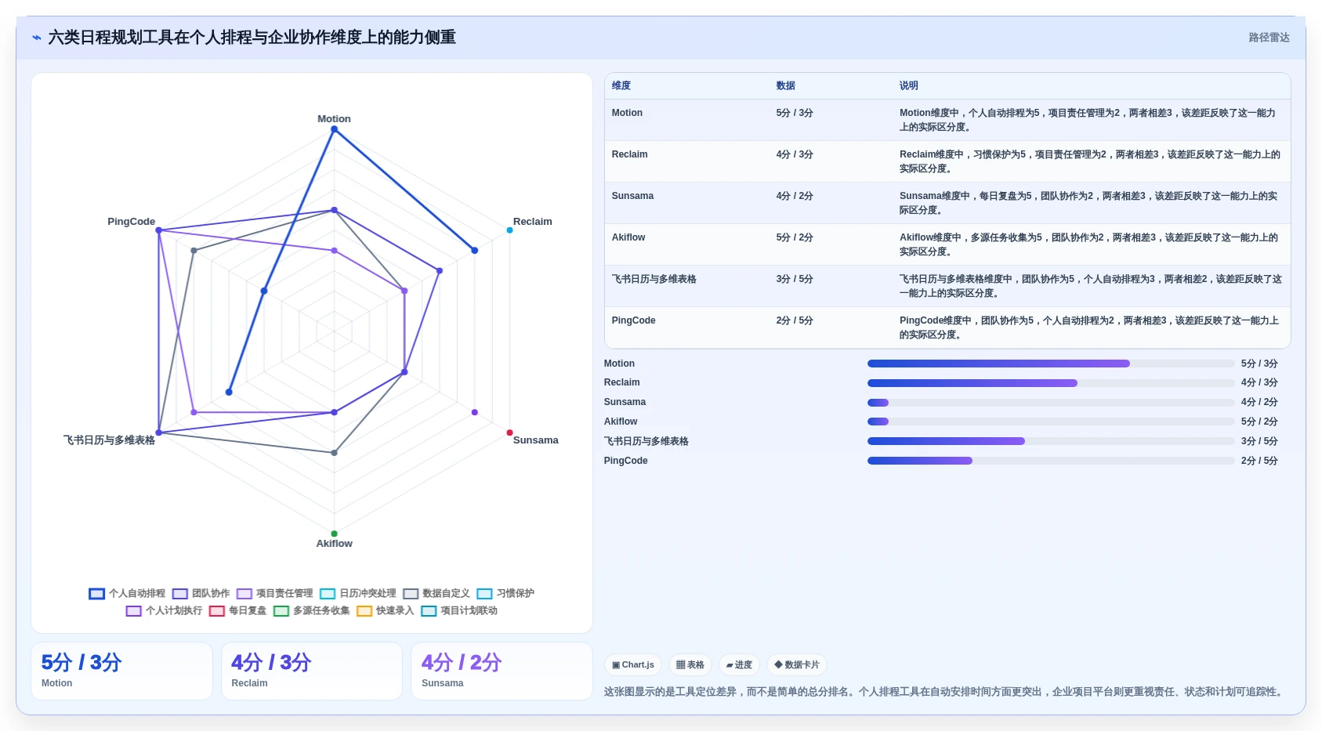
Task: Select the Chart.js chip
Action: [x=633, y=665]
